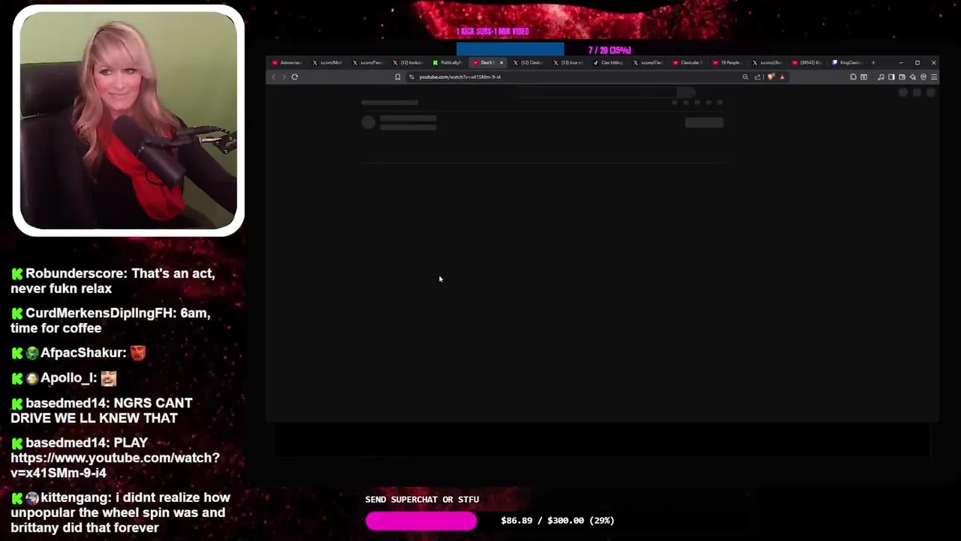Image resolution: width=961 pixels, height=541 pixels.
Task: Click the CurdMerkensDipIIngFH chat username
Action: coord(100,313)
